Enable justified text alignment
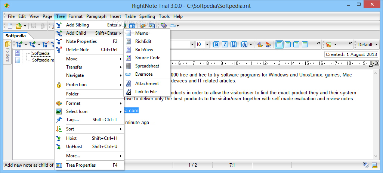383x173 pixels. click(305, 44)
